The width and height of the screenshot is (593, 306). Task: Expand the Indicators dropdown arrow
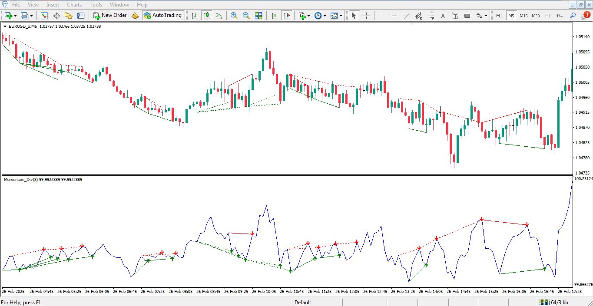coord(309,16)
